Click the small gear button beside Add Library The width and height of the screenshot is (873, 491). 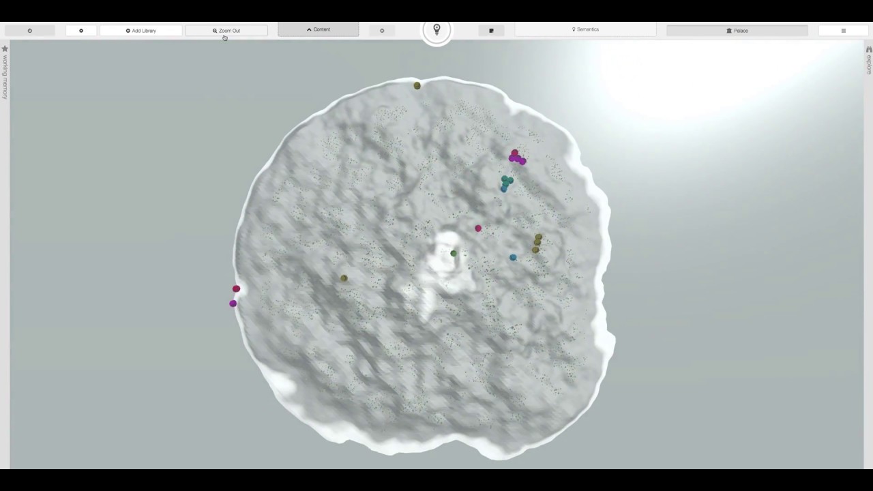pyautogui.click(x=81, y=31)
